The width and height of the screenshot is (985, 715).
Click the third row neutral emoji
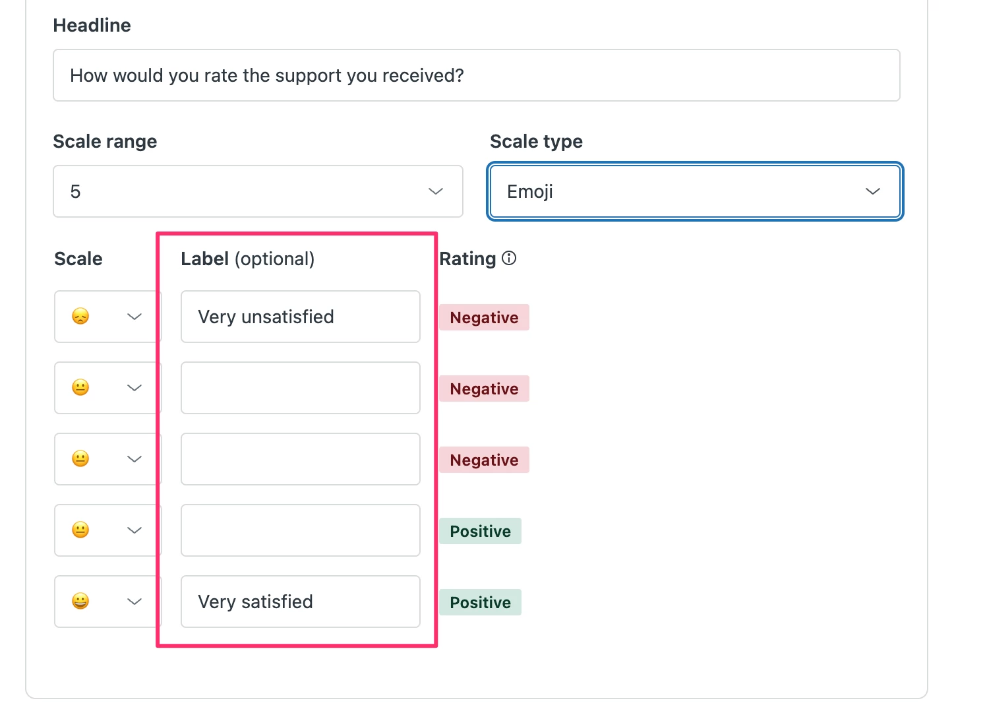pyautogui.click(x=80, y=459)
